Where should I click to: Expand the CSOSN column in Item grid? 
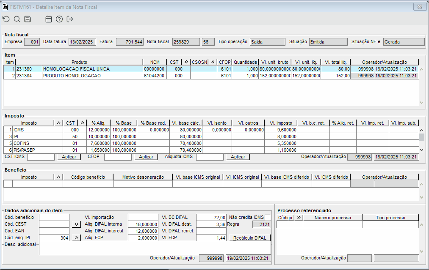213,62
